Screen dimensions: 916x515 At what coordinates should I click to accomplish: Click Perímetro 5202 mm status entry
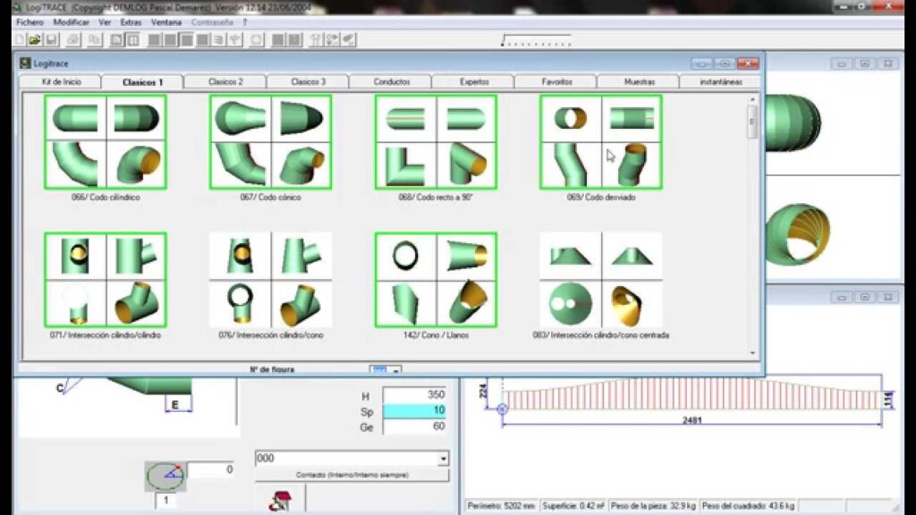(x=501, y=506)
